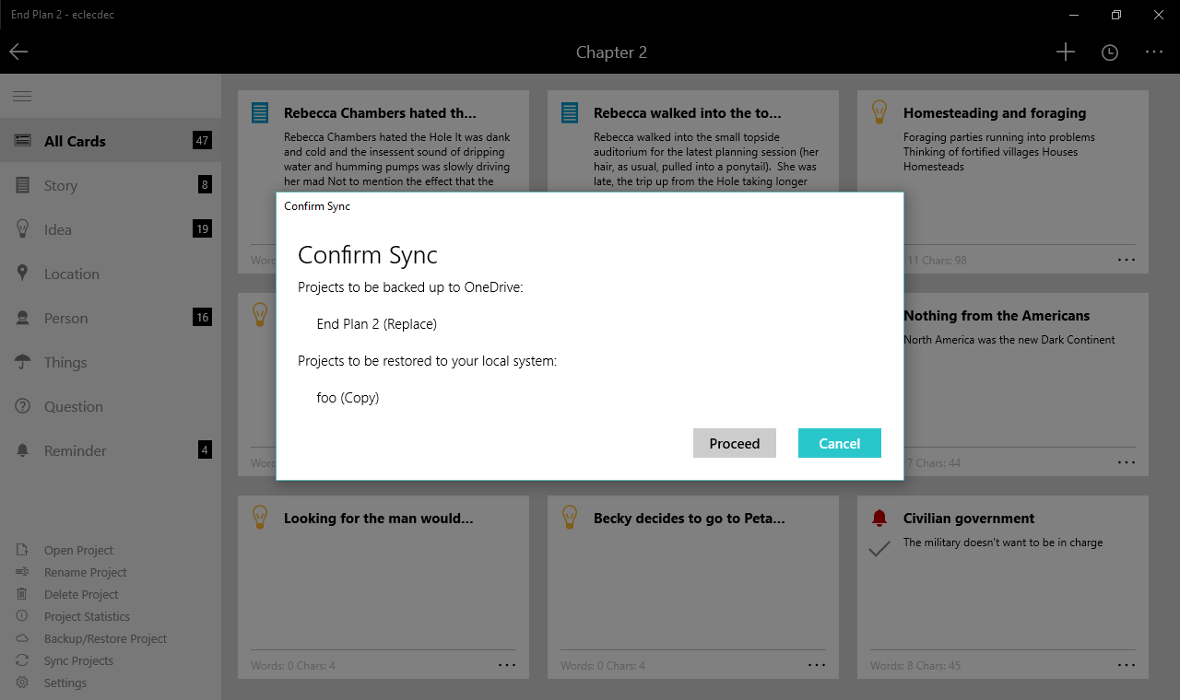
Task: Open Backup/Restore Project option
Action: [105, 638]
